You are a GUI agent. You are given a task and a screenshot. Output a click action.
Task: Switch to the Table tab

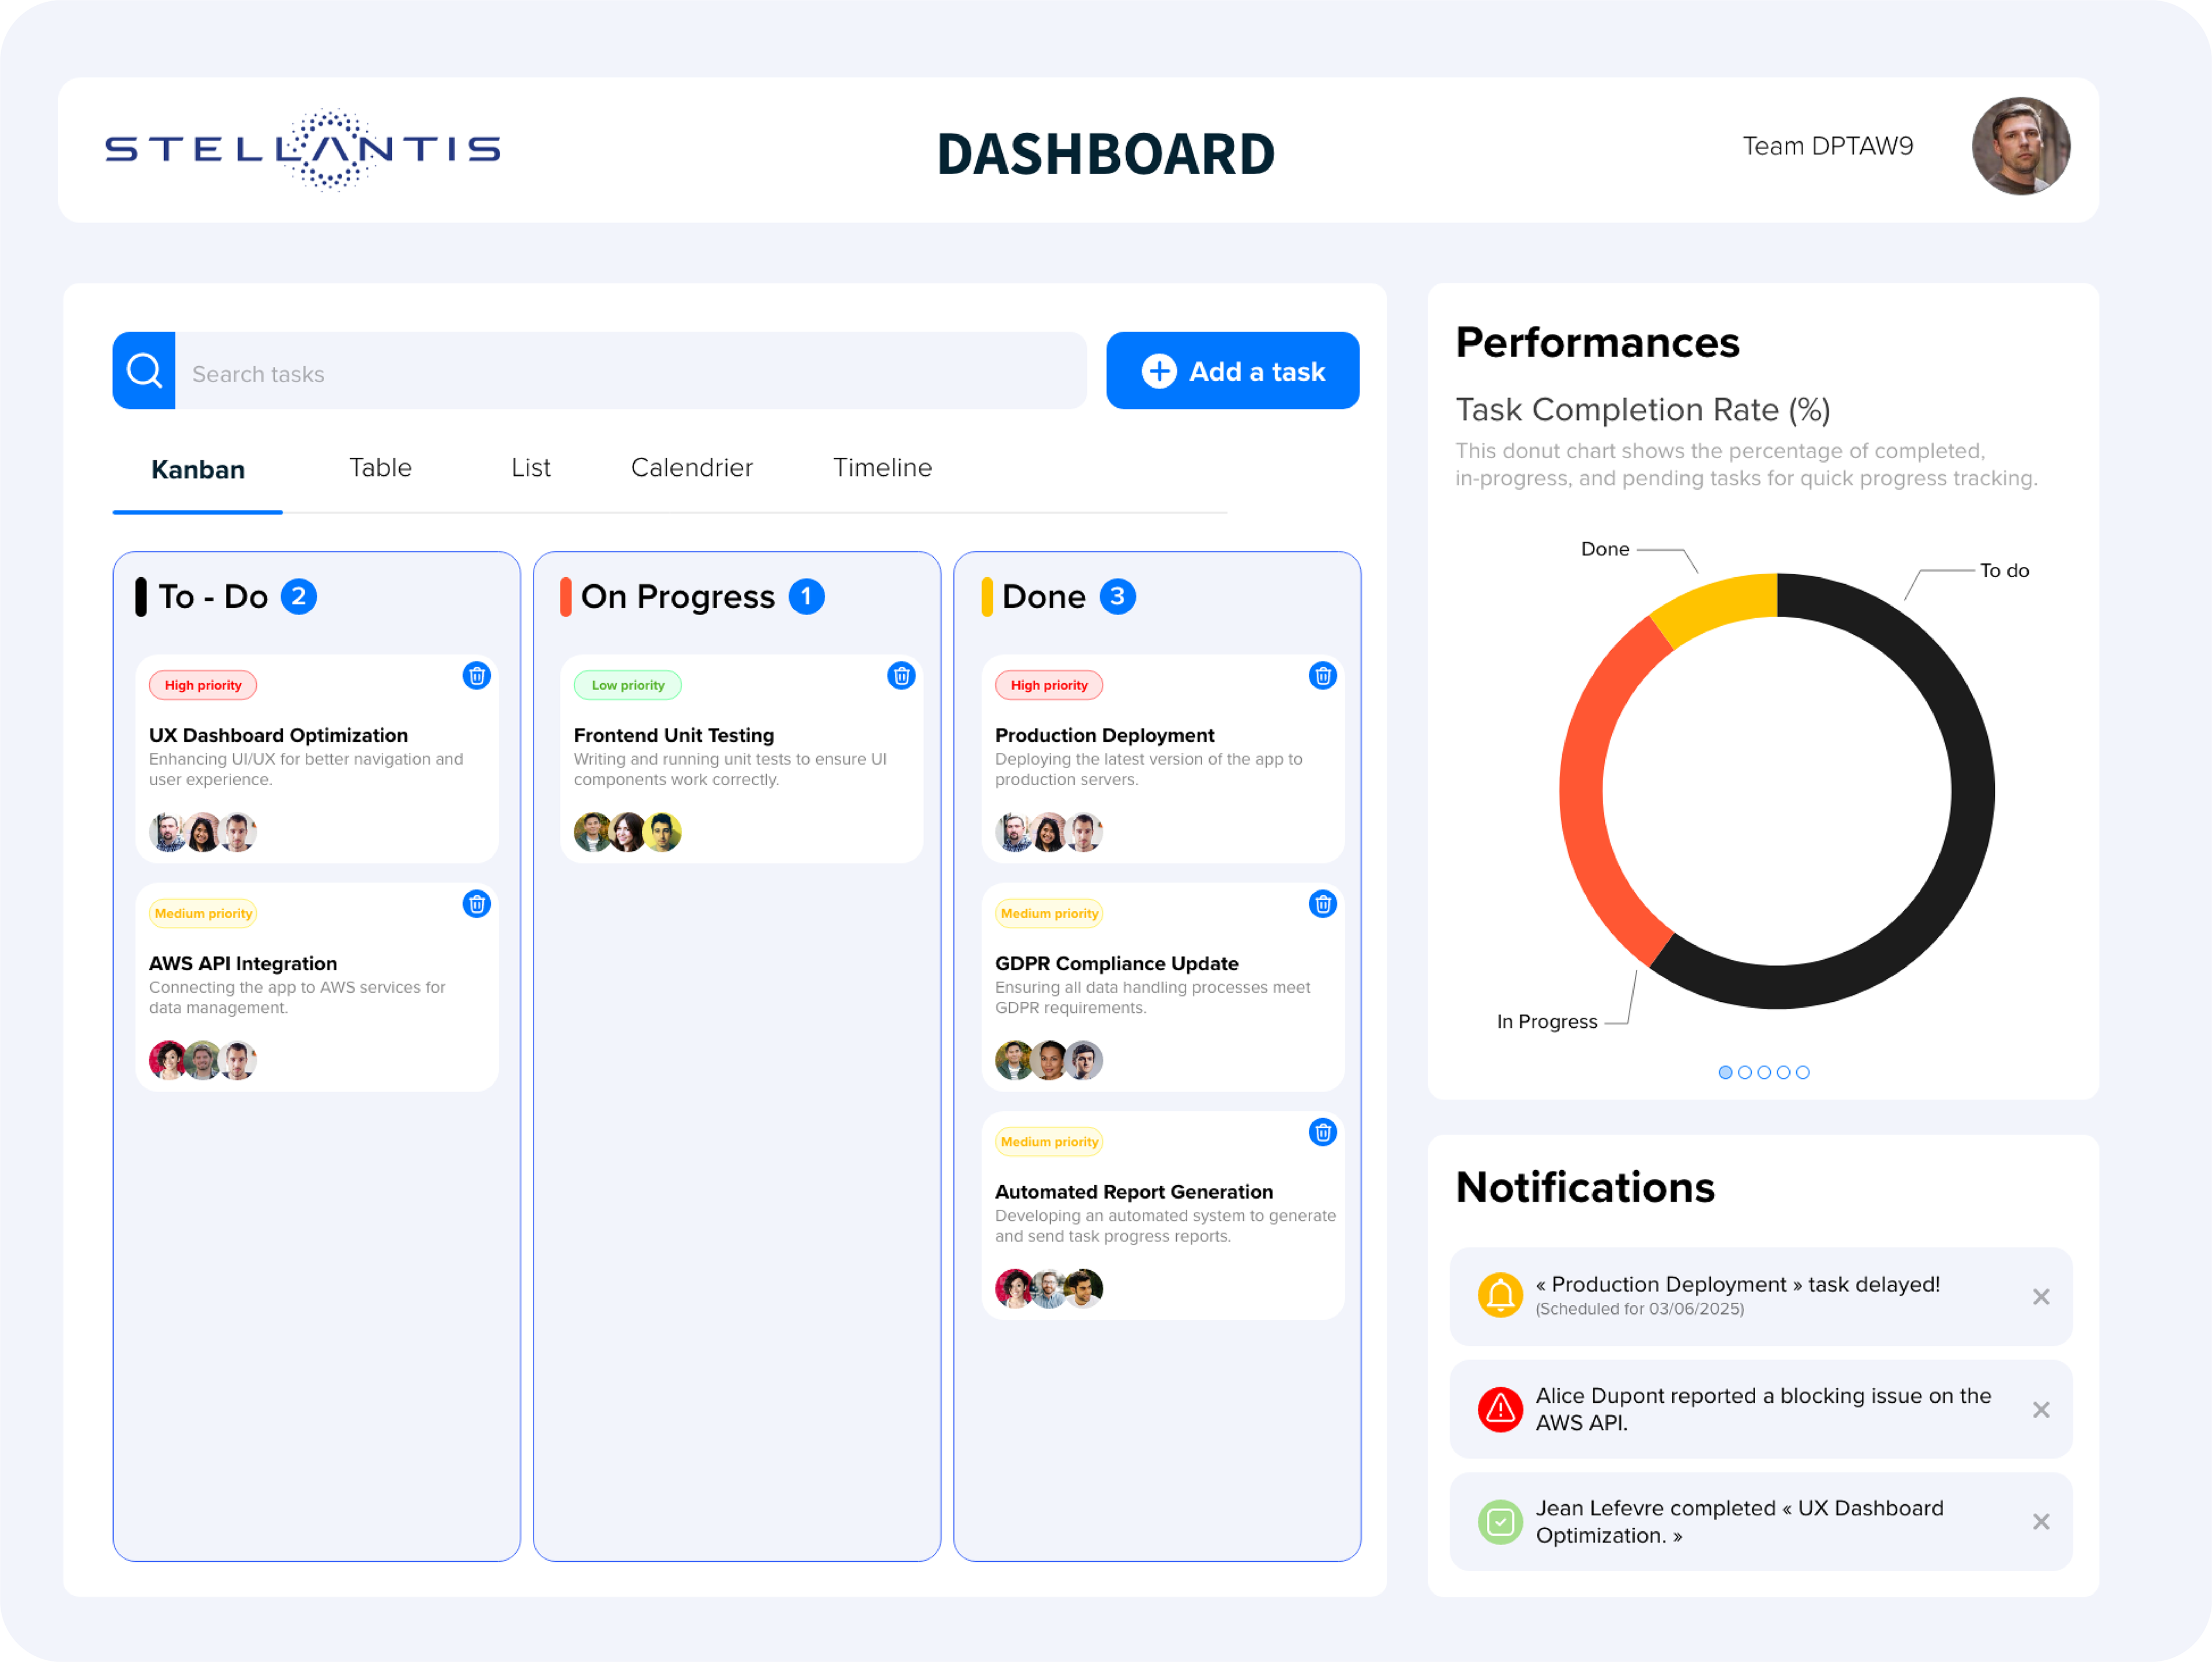(380, 468)
